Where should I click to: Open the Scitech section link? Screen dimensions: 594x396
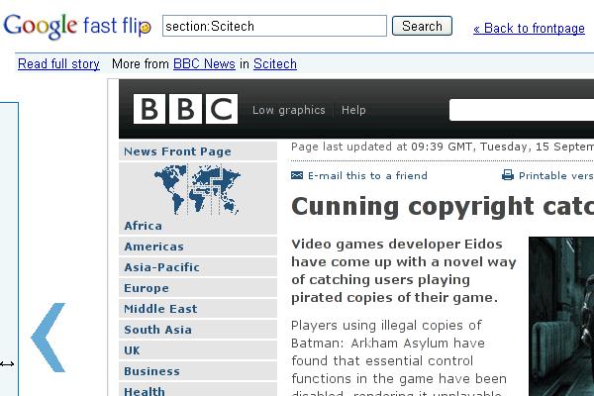click(x=275, y=63)
